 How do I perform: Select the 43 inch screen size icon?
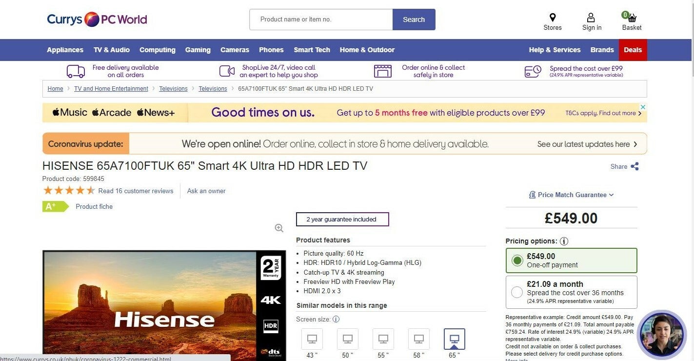point(312,339)
